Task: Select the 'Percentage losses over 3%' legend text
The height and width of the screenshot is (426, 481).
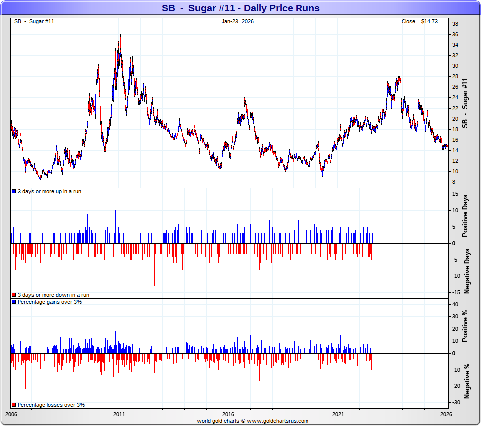Action: click(x=51, y=405)
